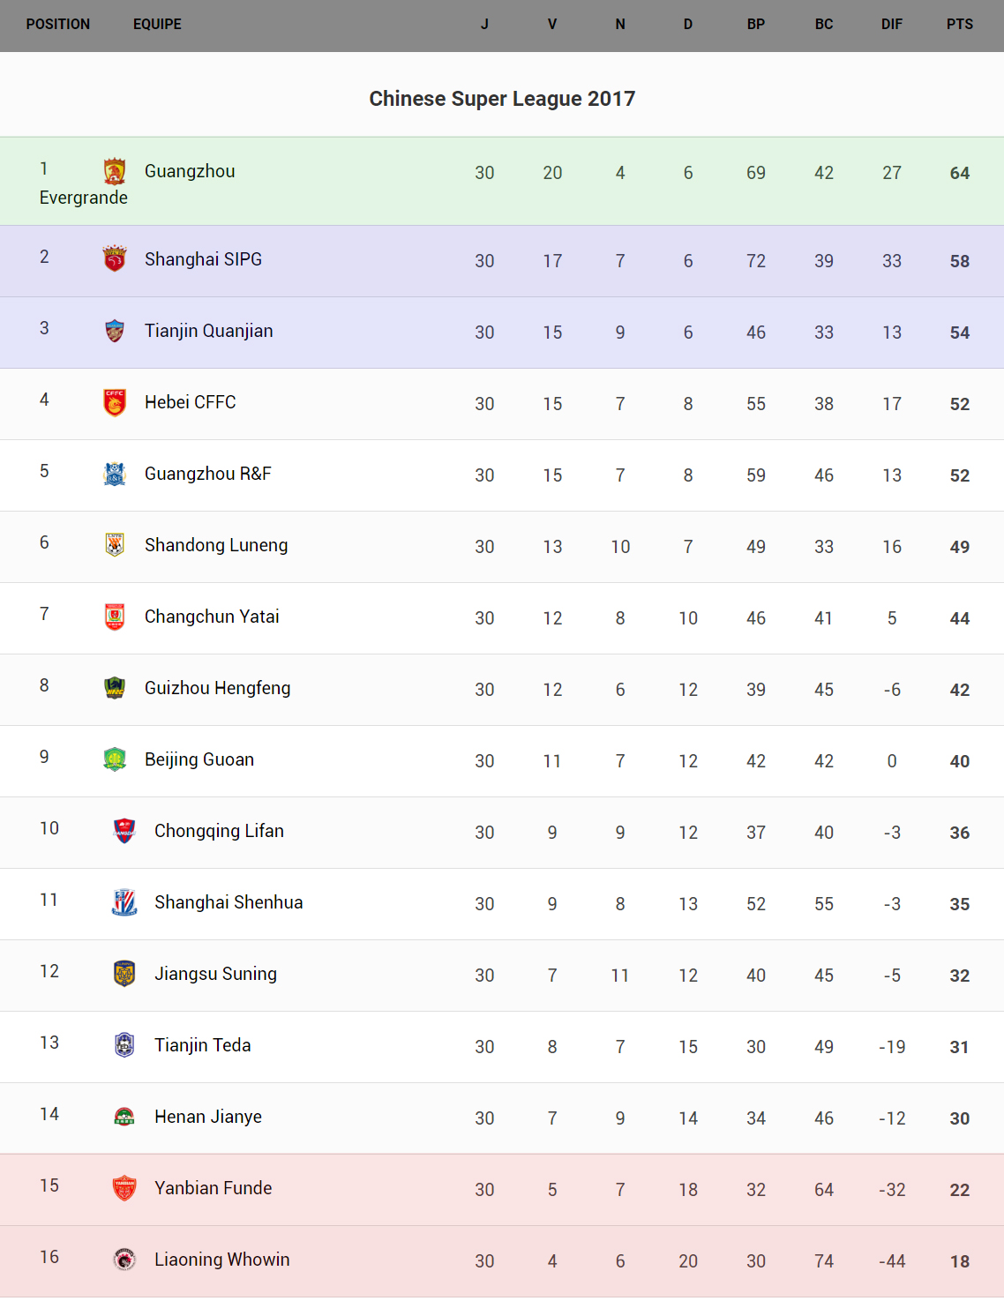Click the Shanghai SIPG team logo
This screenshot has width=1004, height=1301.
[x=115, y=259]
